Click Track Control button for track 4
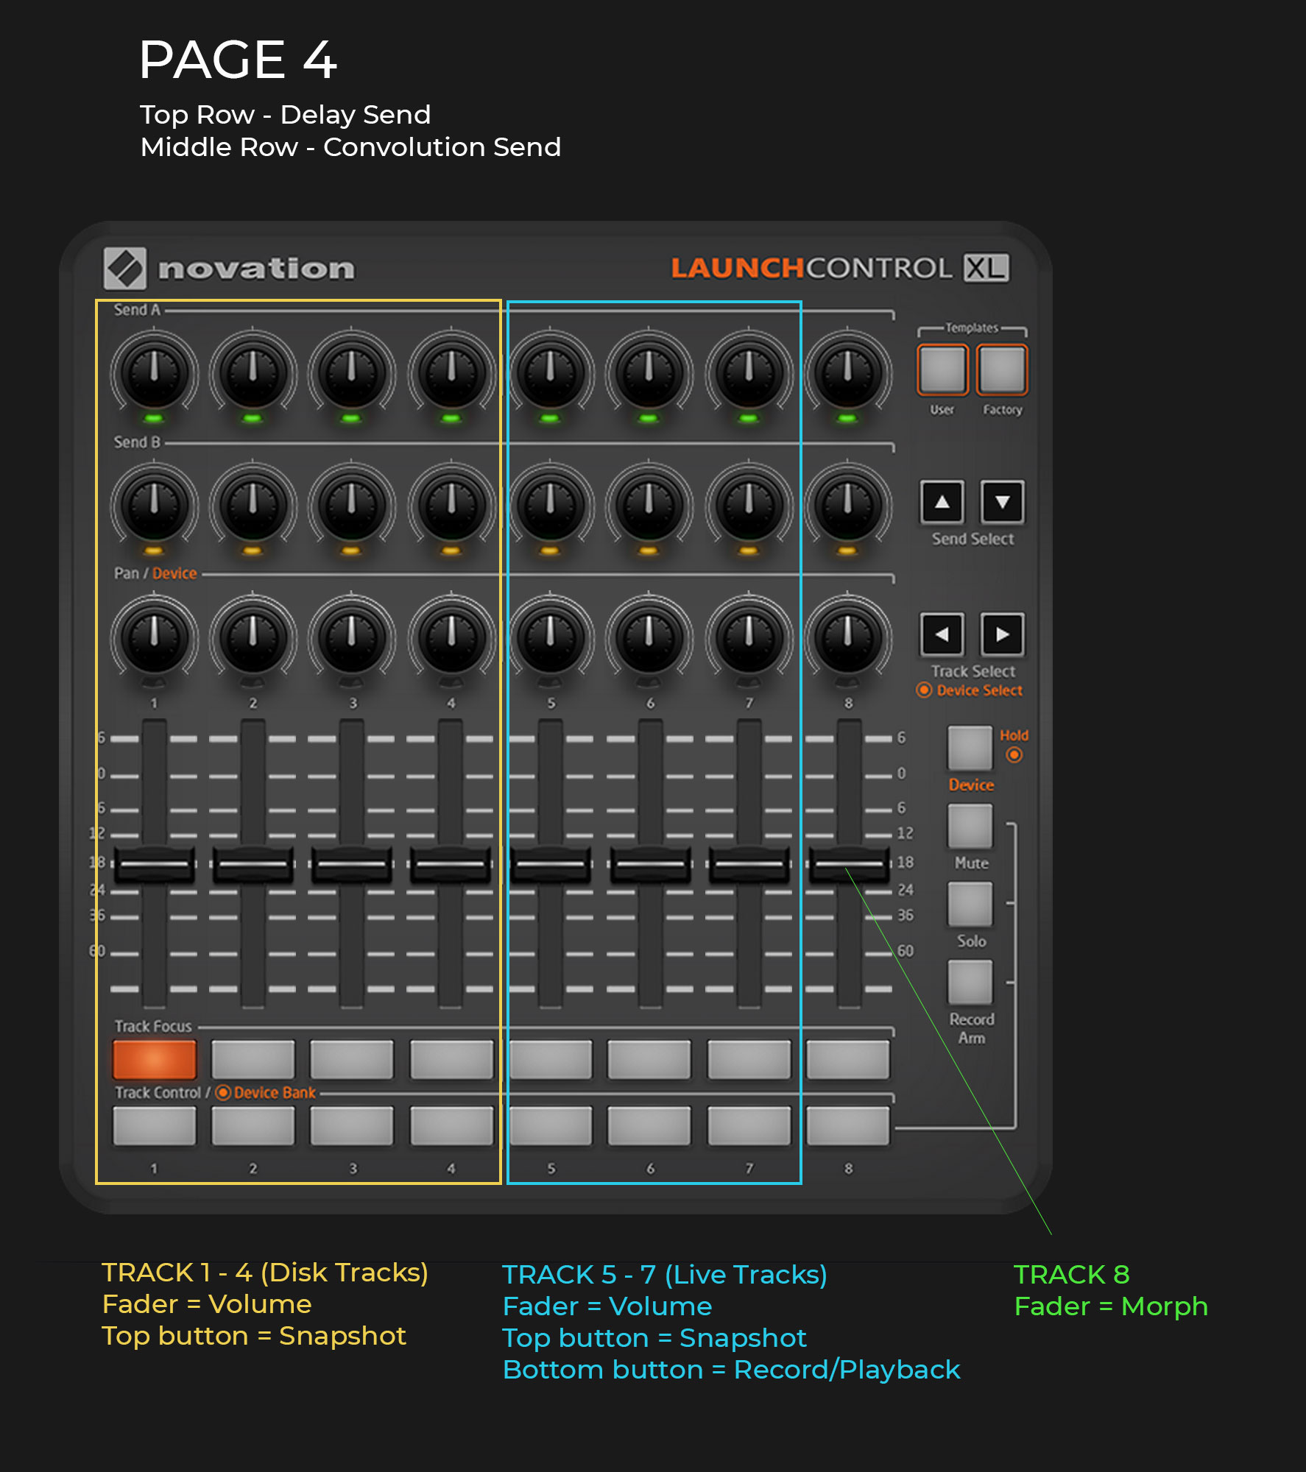This screenshot has width=1306, height=1472. [x=451, y=1125]
